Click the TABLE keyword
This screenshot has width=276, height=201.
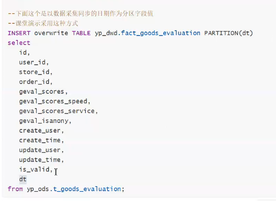point(81,33)
